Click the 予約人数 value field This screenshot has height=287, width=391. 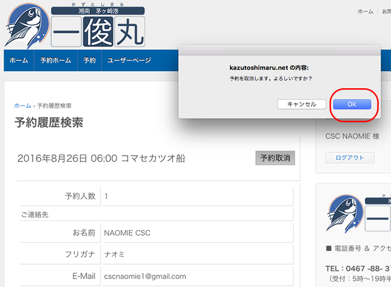[x=197, y=197]
